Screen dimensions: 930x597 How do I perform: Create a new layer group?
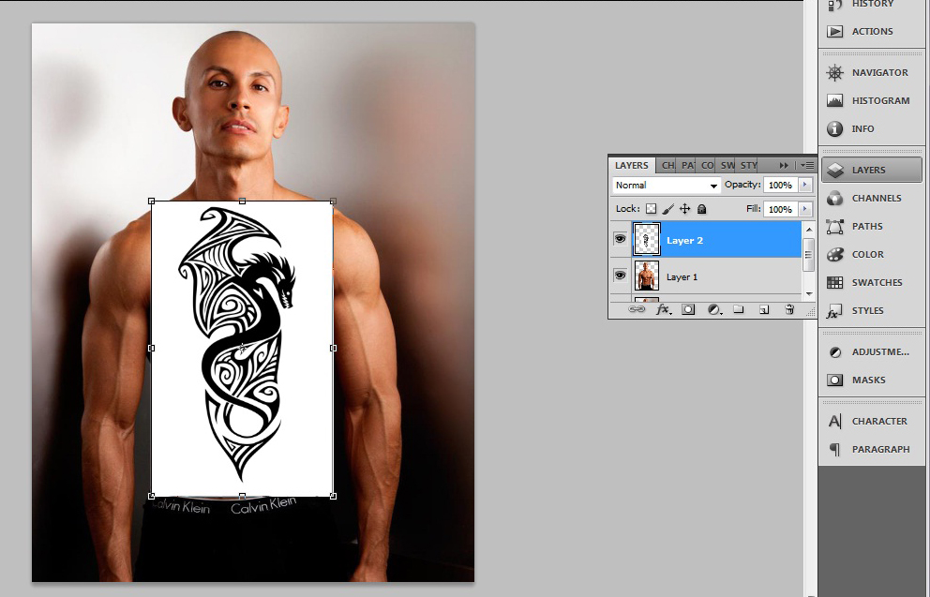tap(739, 309)
